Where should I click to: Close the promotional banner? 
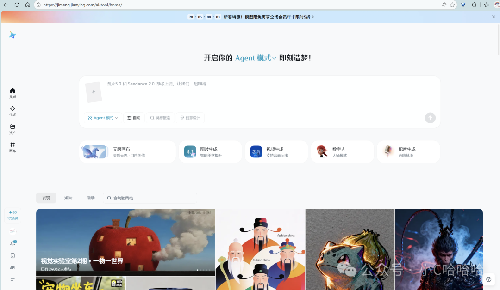[x=494, y=17]
